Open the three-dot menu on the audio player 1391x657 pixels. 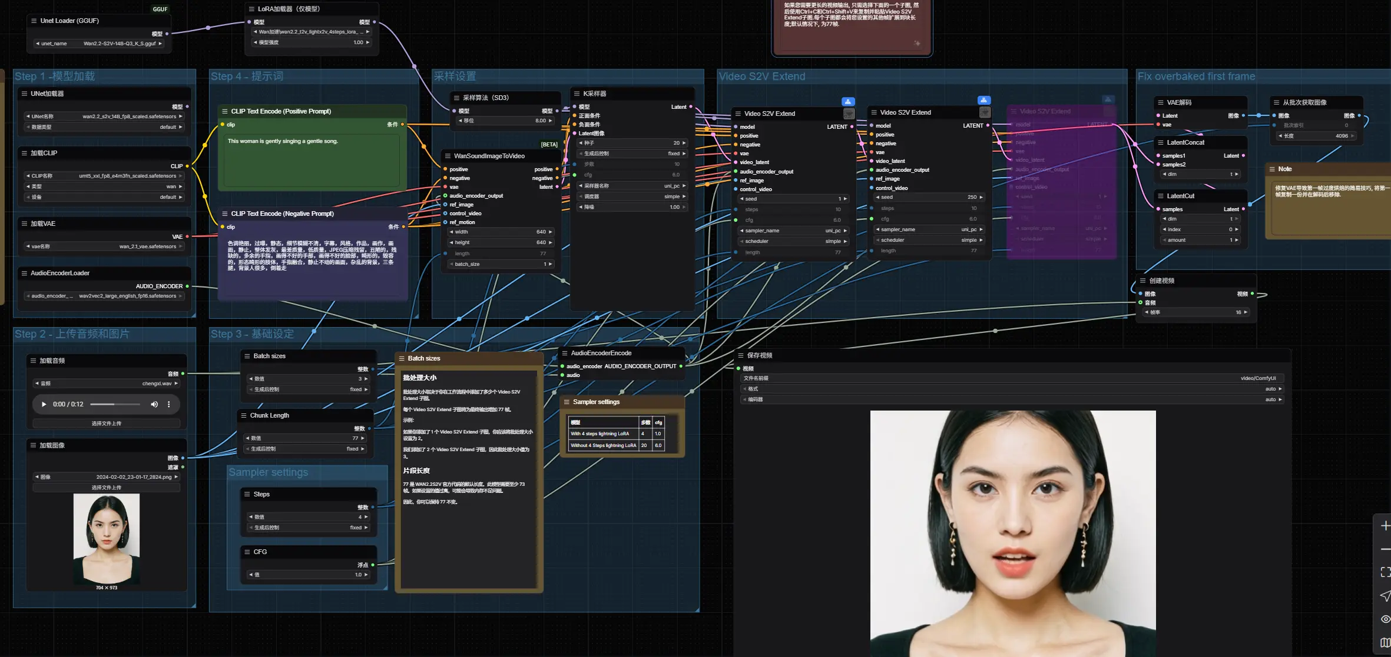168,404
